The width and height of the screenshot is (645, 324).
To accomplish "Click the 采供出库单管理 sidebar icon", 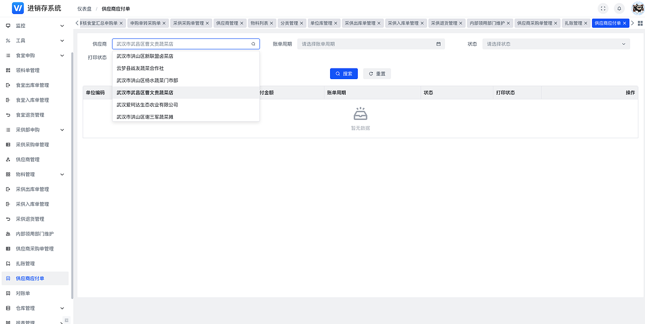I will pos(8,189).
